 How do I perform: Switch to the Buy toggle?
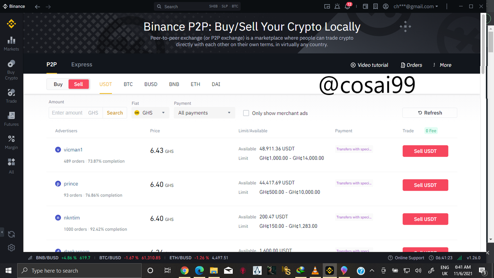pyautogui.click(x=58, y=84)
